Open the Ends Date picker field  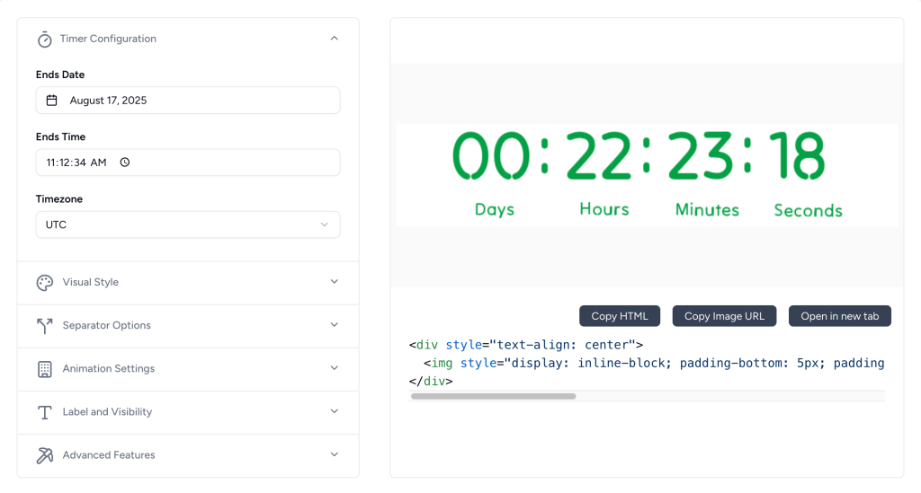click(188, 101)
